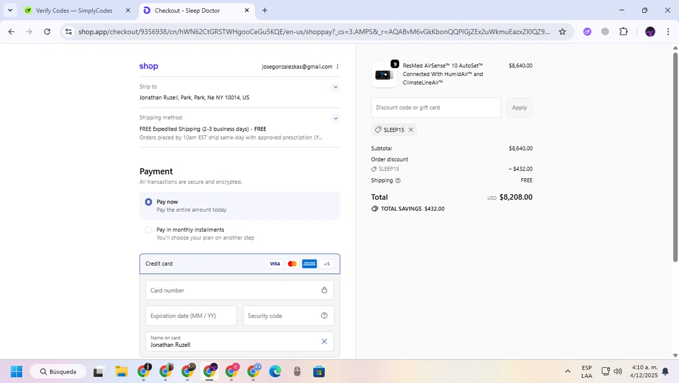Expand the Ship to section chevron
679x383 pixels.
tap(335, 87)
